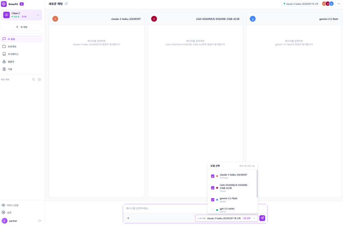Open 설정 at the sidebar bottom
The height and width of the screenshot is (225, 343).
point(9,212)
